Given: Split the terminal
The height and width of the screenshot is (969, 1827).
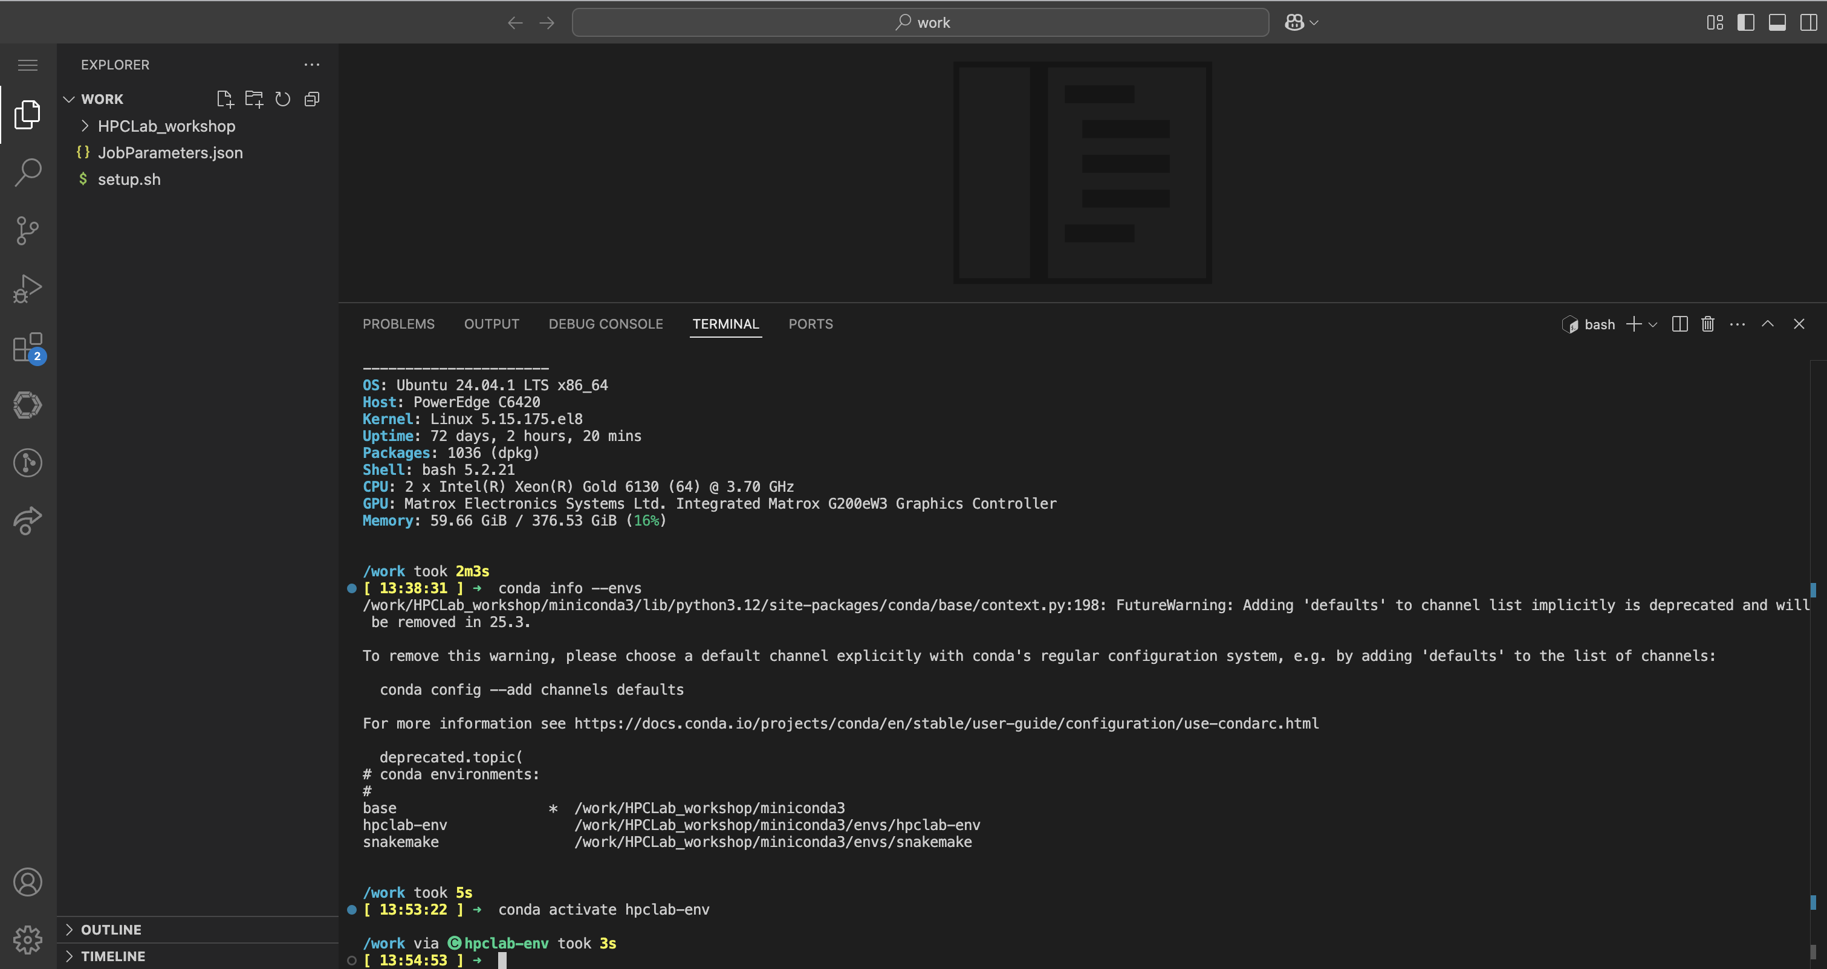Looking at the screenshot, I should (x=1679, y=324).
